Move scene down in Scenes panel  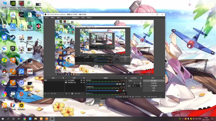(x=55, y=94)
